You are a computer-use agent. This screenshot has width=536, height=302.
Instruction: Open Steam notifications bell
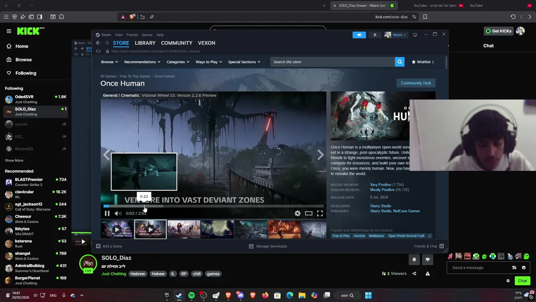(375, 35)
